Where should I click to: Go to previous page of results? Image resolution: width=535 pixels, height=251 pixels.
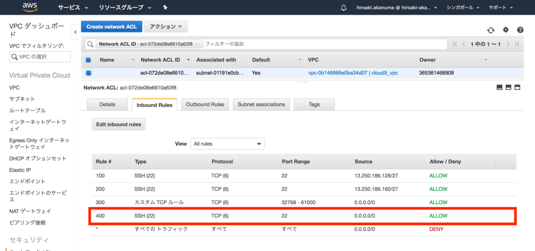[x=463, y=44]
